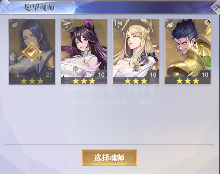Click hammer emblem beside 愿望魂师 title

click(x=6, y=7)
